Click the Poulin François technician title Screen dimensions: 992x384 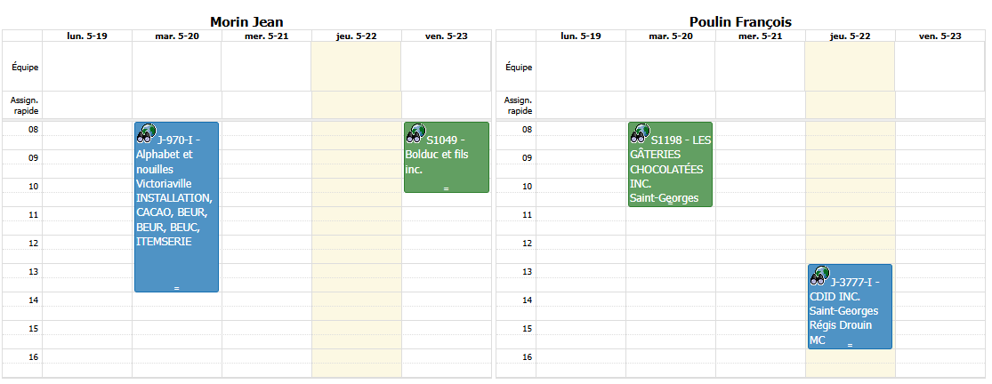pos(741,22)
